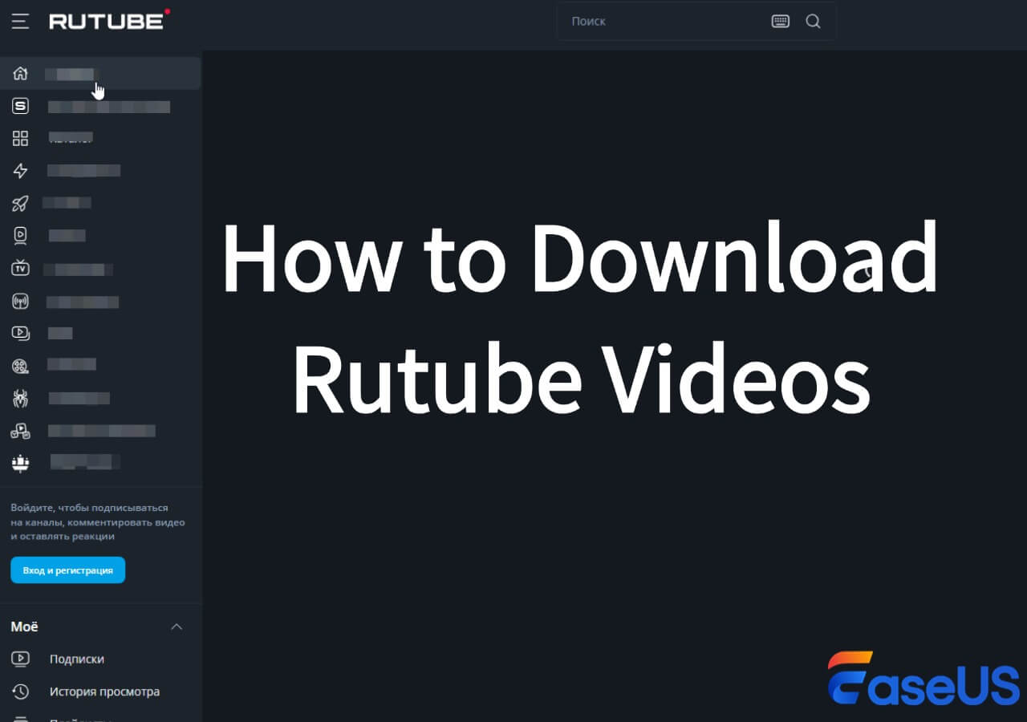Screen dimensions: 1027x722
Task: Collapse the Моё section with the chevron
Action: click(x=177, y=627)
